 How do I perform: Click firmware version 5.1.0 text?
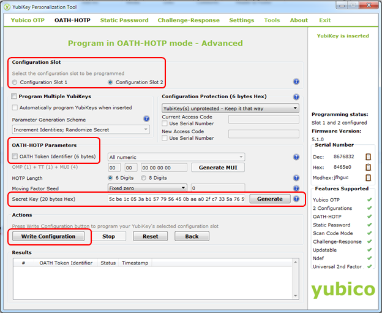coord(318,139)
